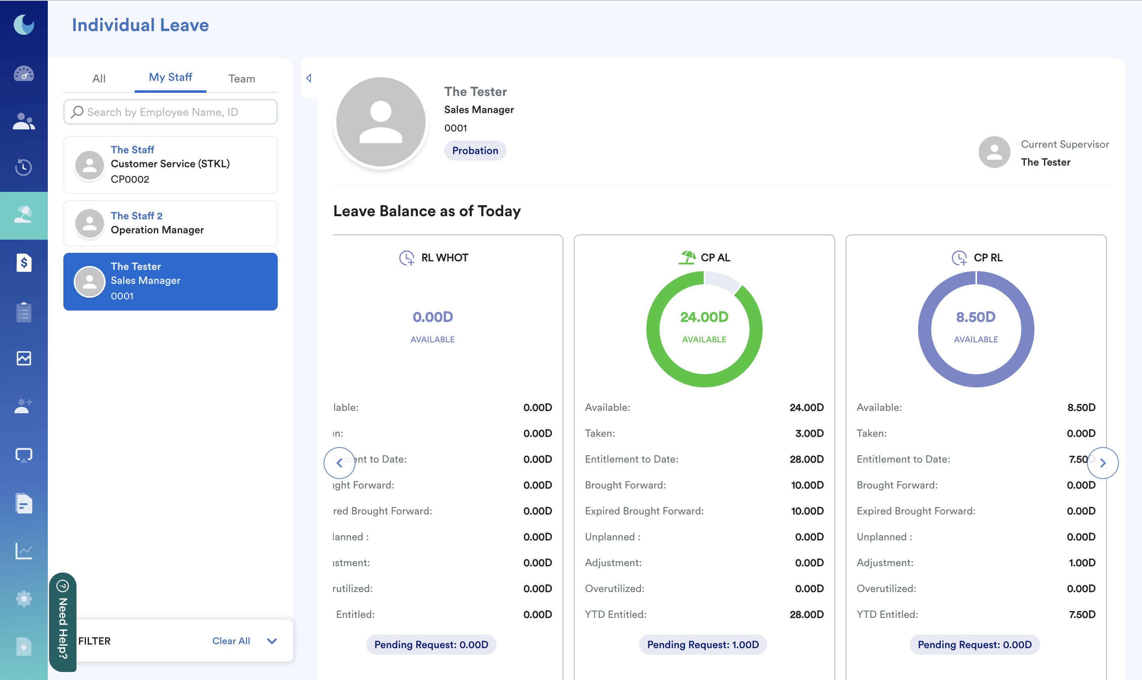
Task: Show previous leave balance cards
Action: [x=339, y=463]
